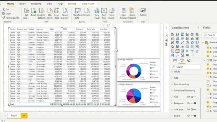
Task: Collapse the financials table in Fields
Action: (x=203, y=42)
